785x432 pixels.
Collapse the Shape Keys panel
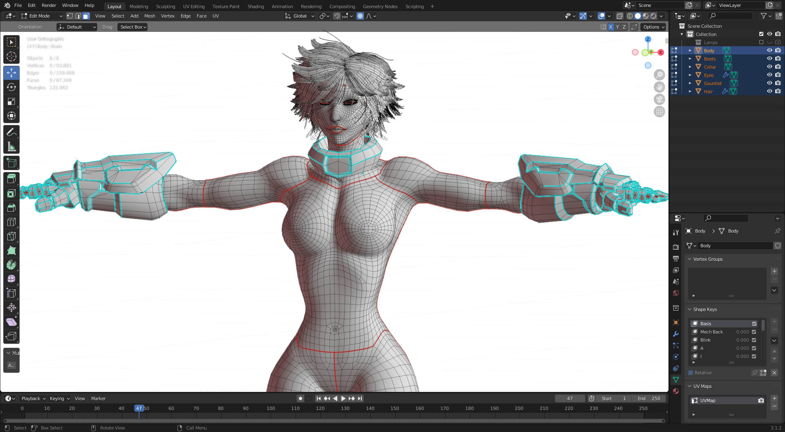[690, 309]
